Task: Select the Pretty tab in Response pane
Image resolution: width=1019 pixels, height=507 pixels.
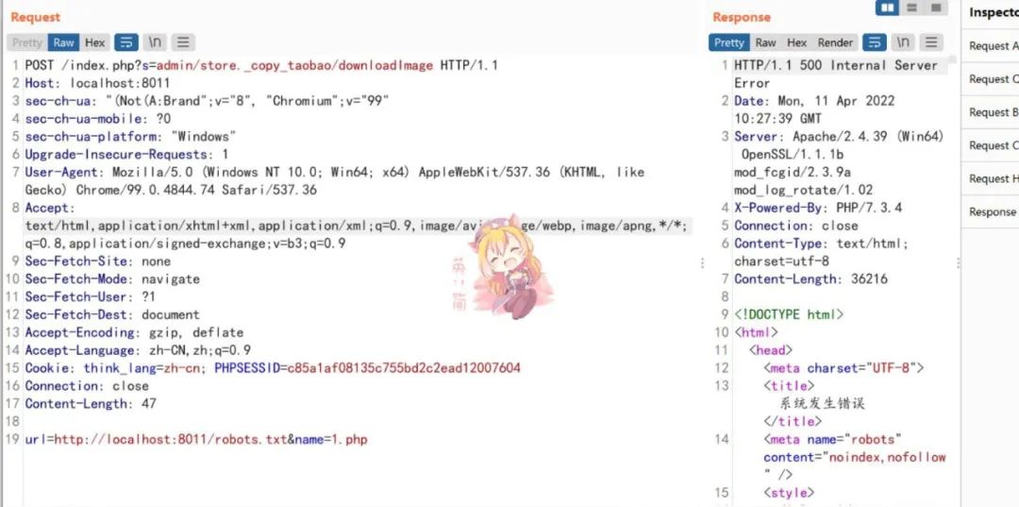Action: point(728,42)
